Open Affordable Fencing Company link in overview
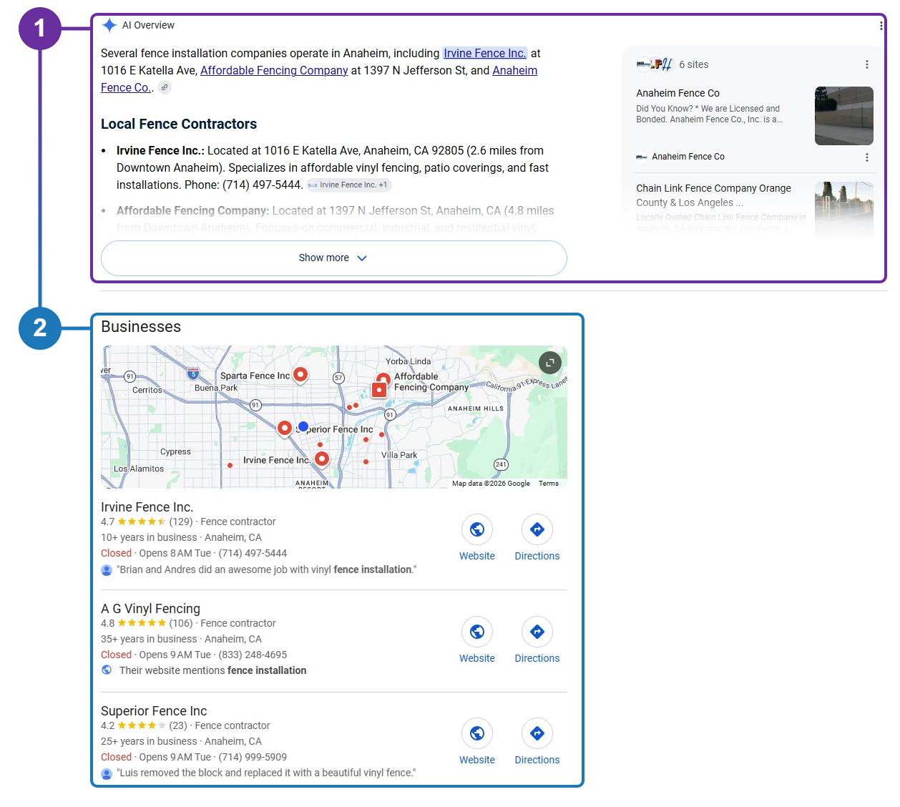 click(x=274, y=70)
